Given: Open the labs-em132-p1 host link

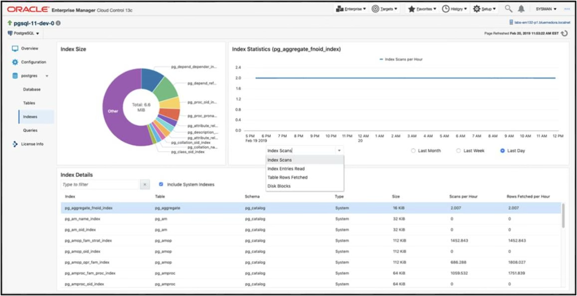Looking at the screenshot, I should (x=542, y=22).
